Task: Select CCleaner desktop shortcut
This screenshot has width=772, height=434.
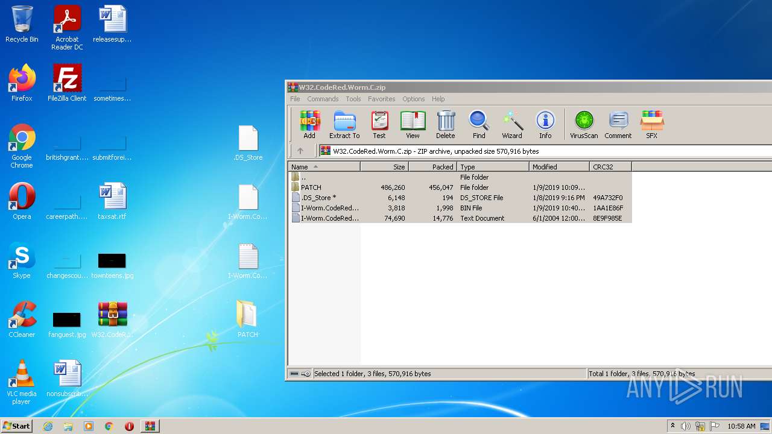Action: tap(22, 319)
